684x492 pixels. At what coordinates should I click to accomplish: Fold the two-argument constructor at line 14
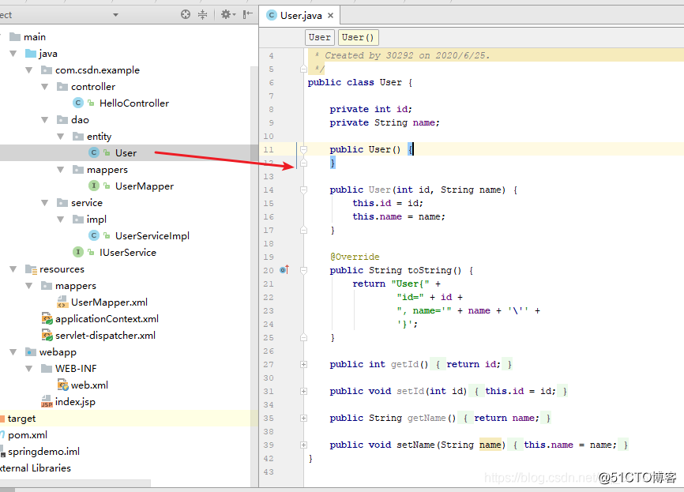pos(303,190)
